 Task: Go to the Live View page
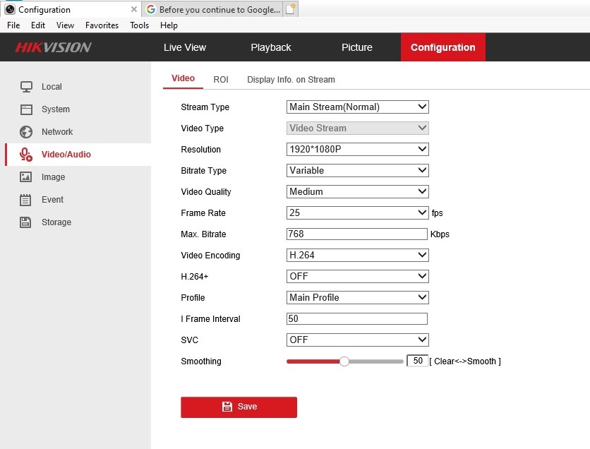tap(185, 47)
